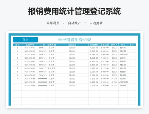
Task: Select the 报销类别 column header
Action: [52, 45]
